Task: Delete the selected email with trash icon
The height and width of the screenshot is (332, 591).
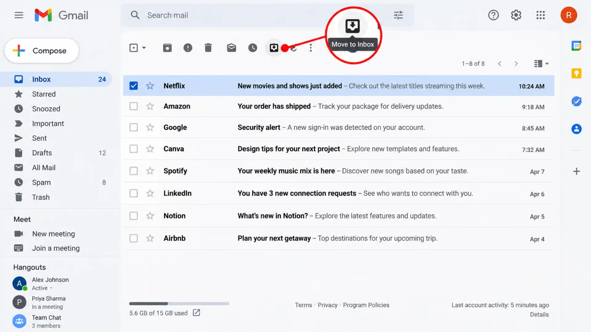Action: click(x=208, y=48)
